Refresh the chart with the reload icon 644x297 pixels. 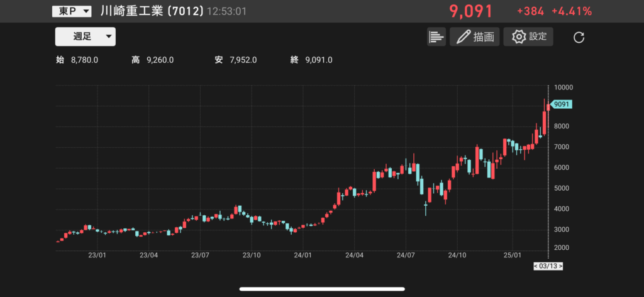(579, 38)
